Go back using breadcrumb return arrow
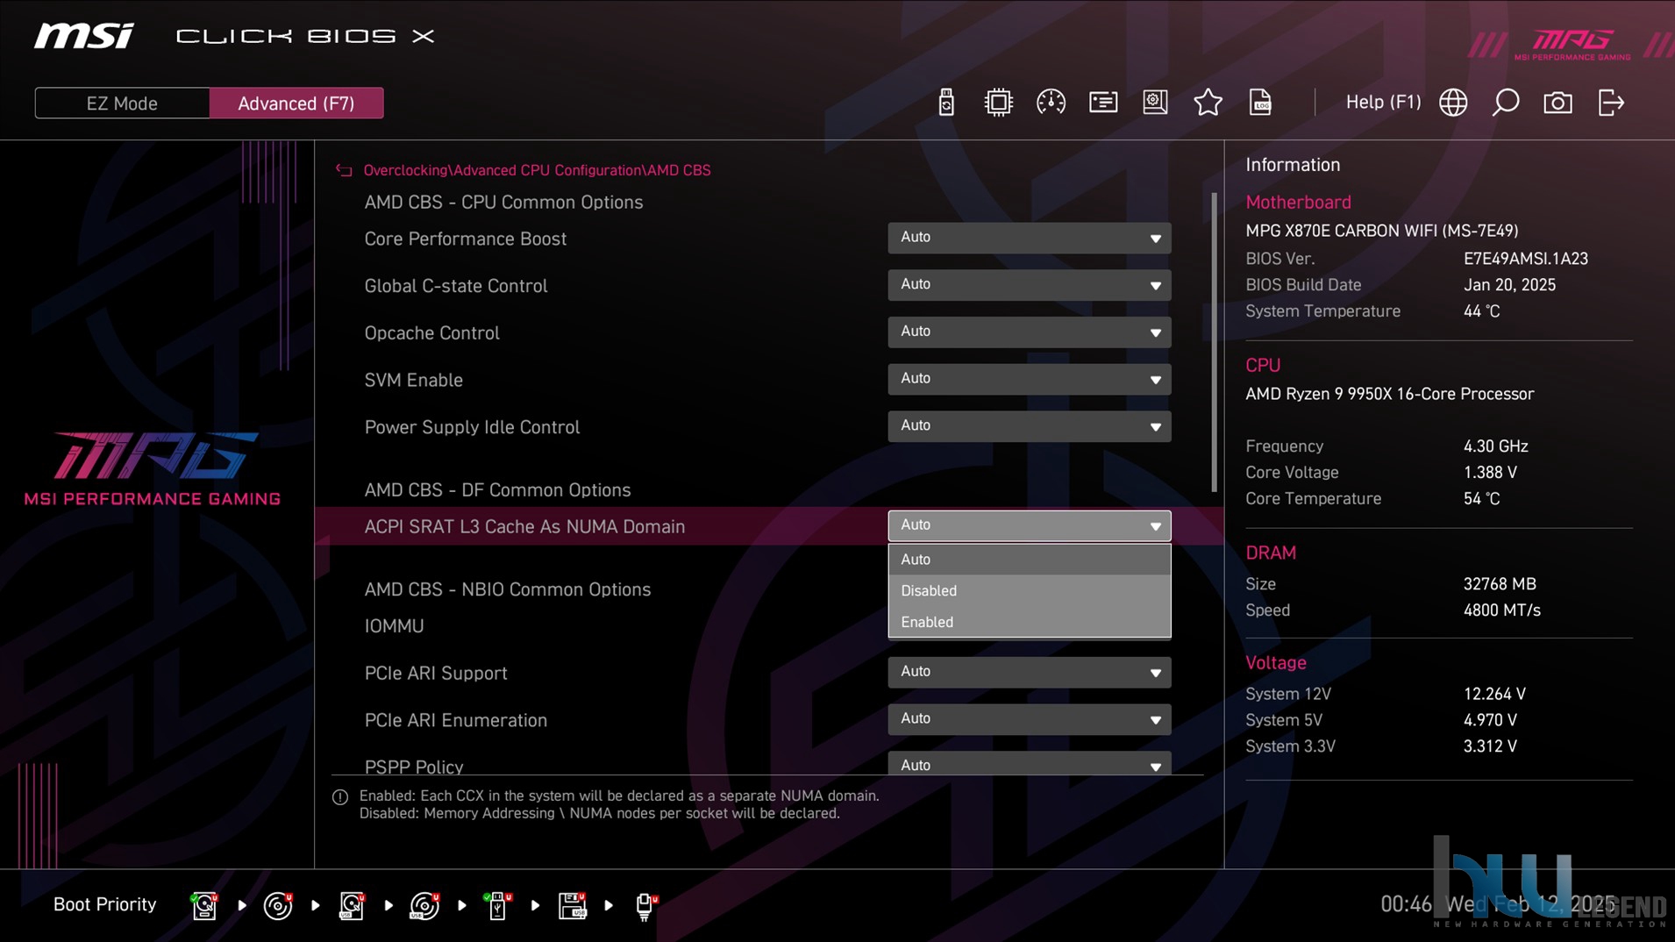 (x=344, y=170)
